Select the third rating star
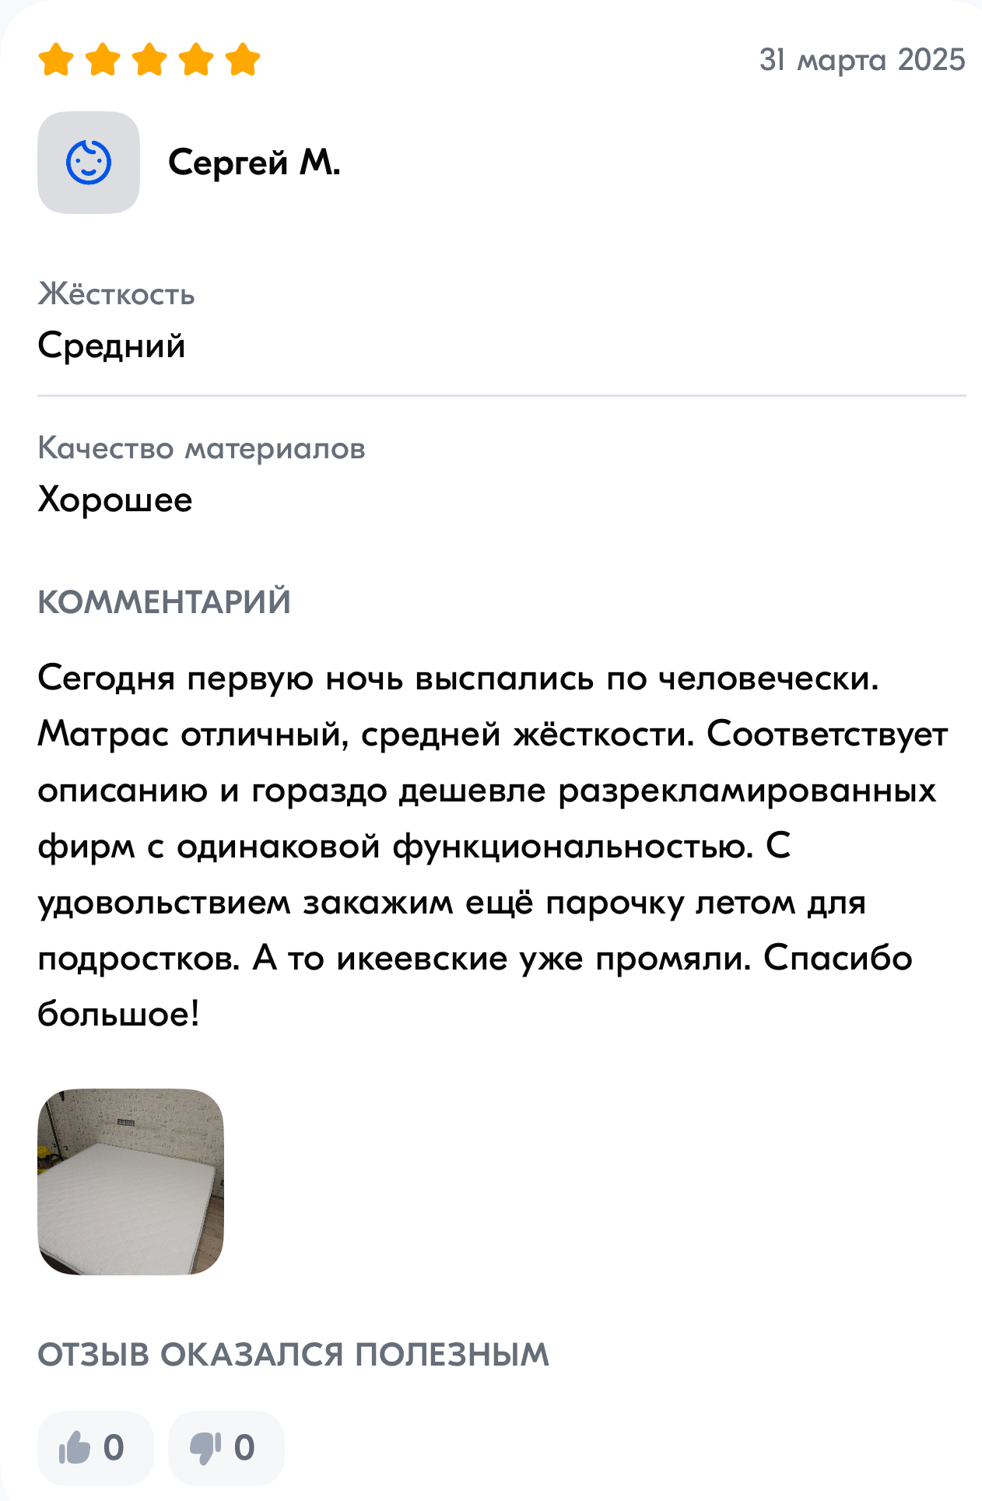 pos(149,60)
